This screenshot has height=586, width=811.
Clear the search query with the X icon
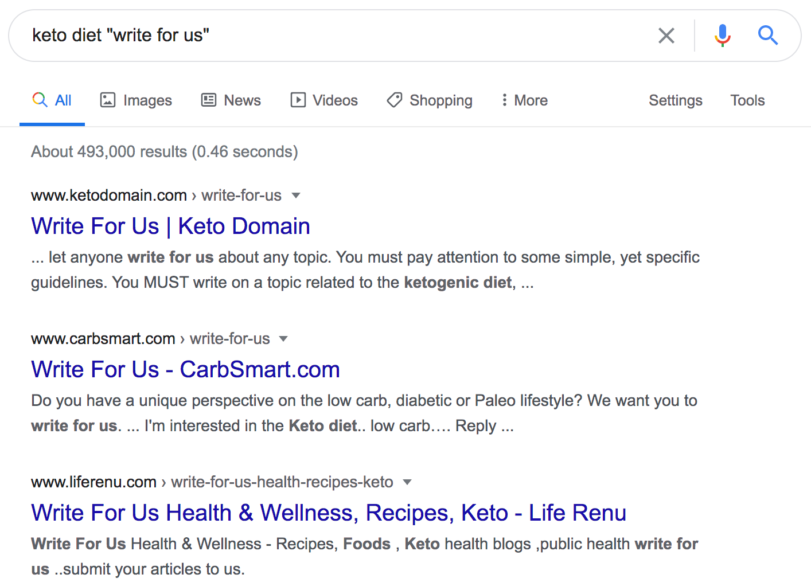(666, 36)
